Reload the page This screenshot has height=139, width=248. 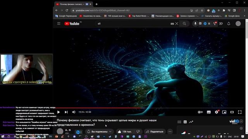67,10
